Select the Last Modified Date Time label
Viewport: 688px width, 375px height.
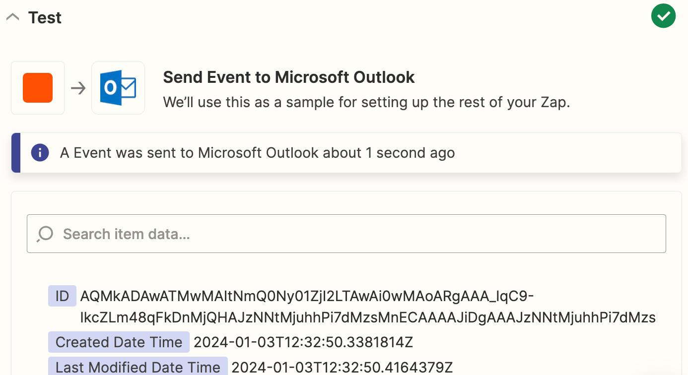click(138, 367)
